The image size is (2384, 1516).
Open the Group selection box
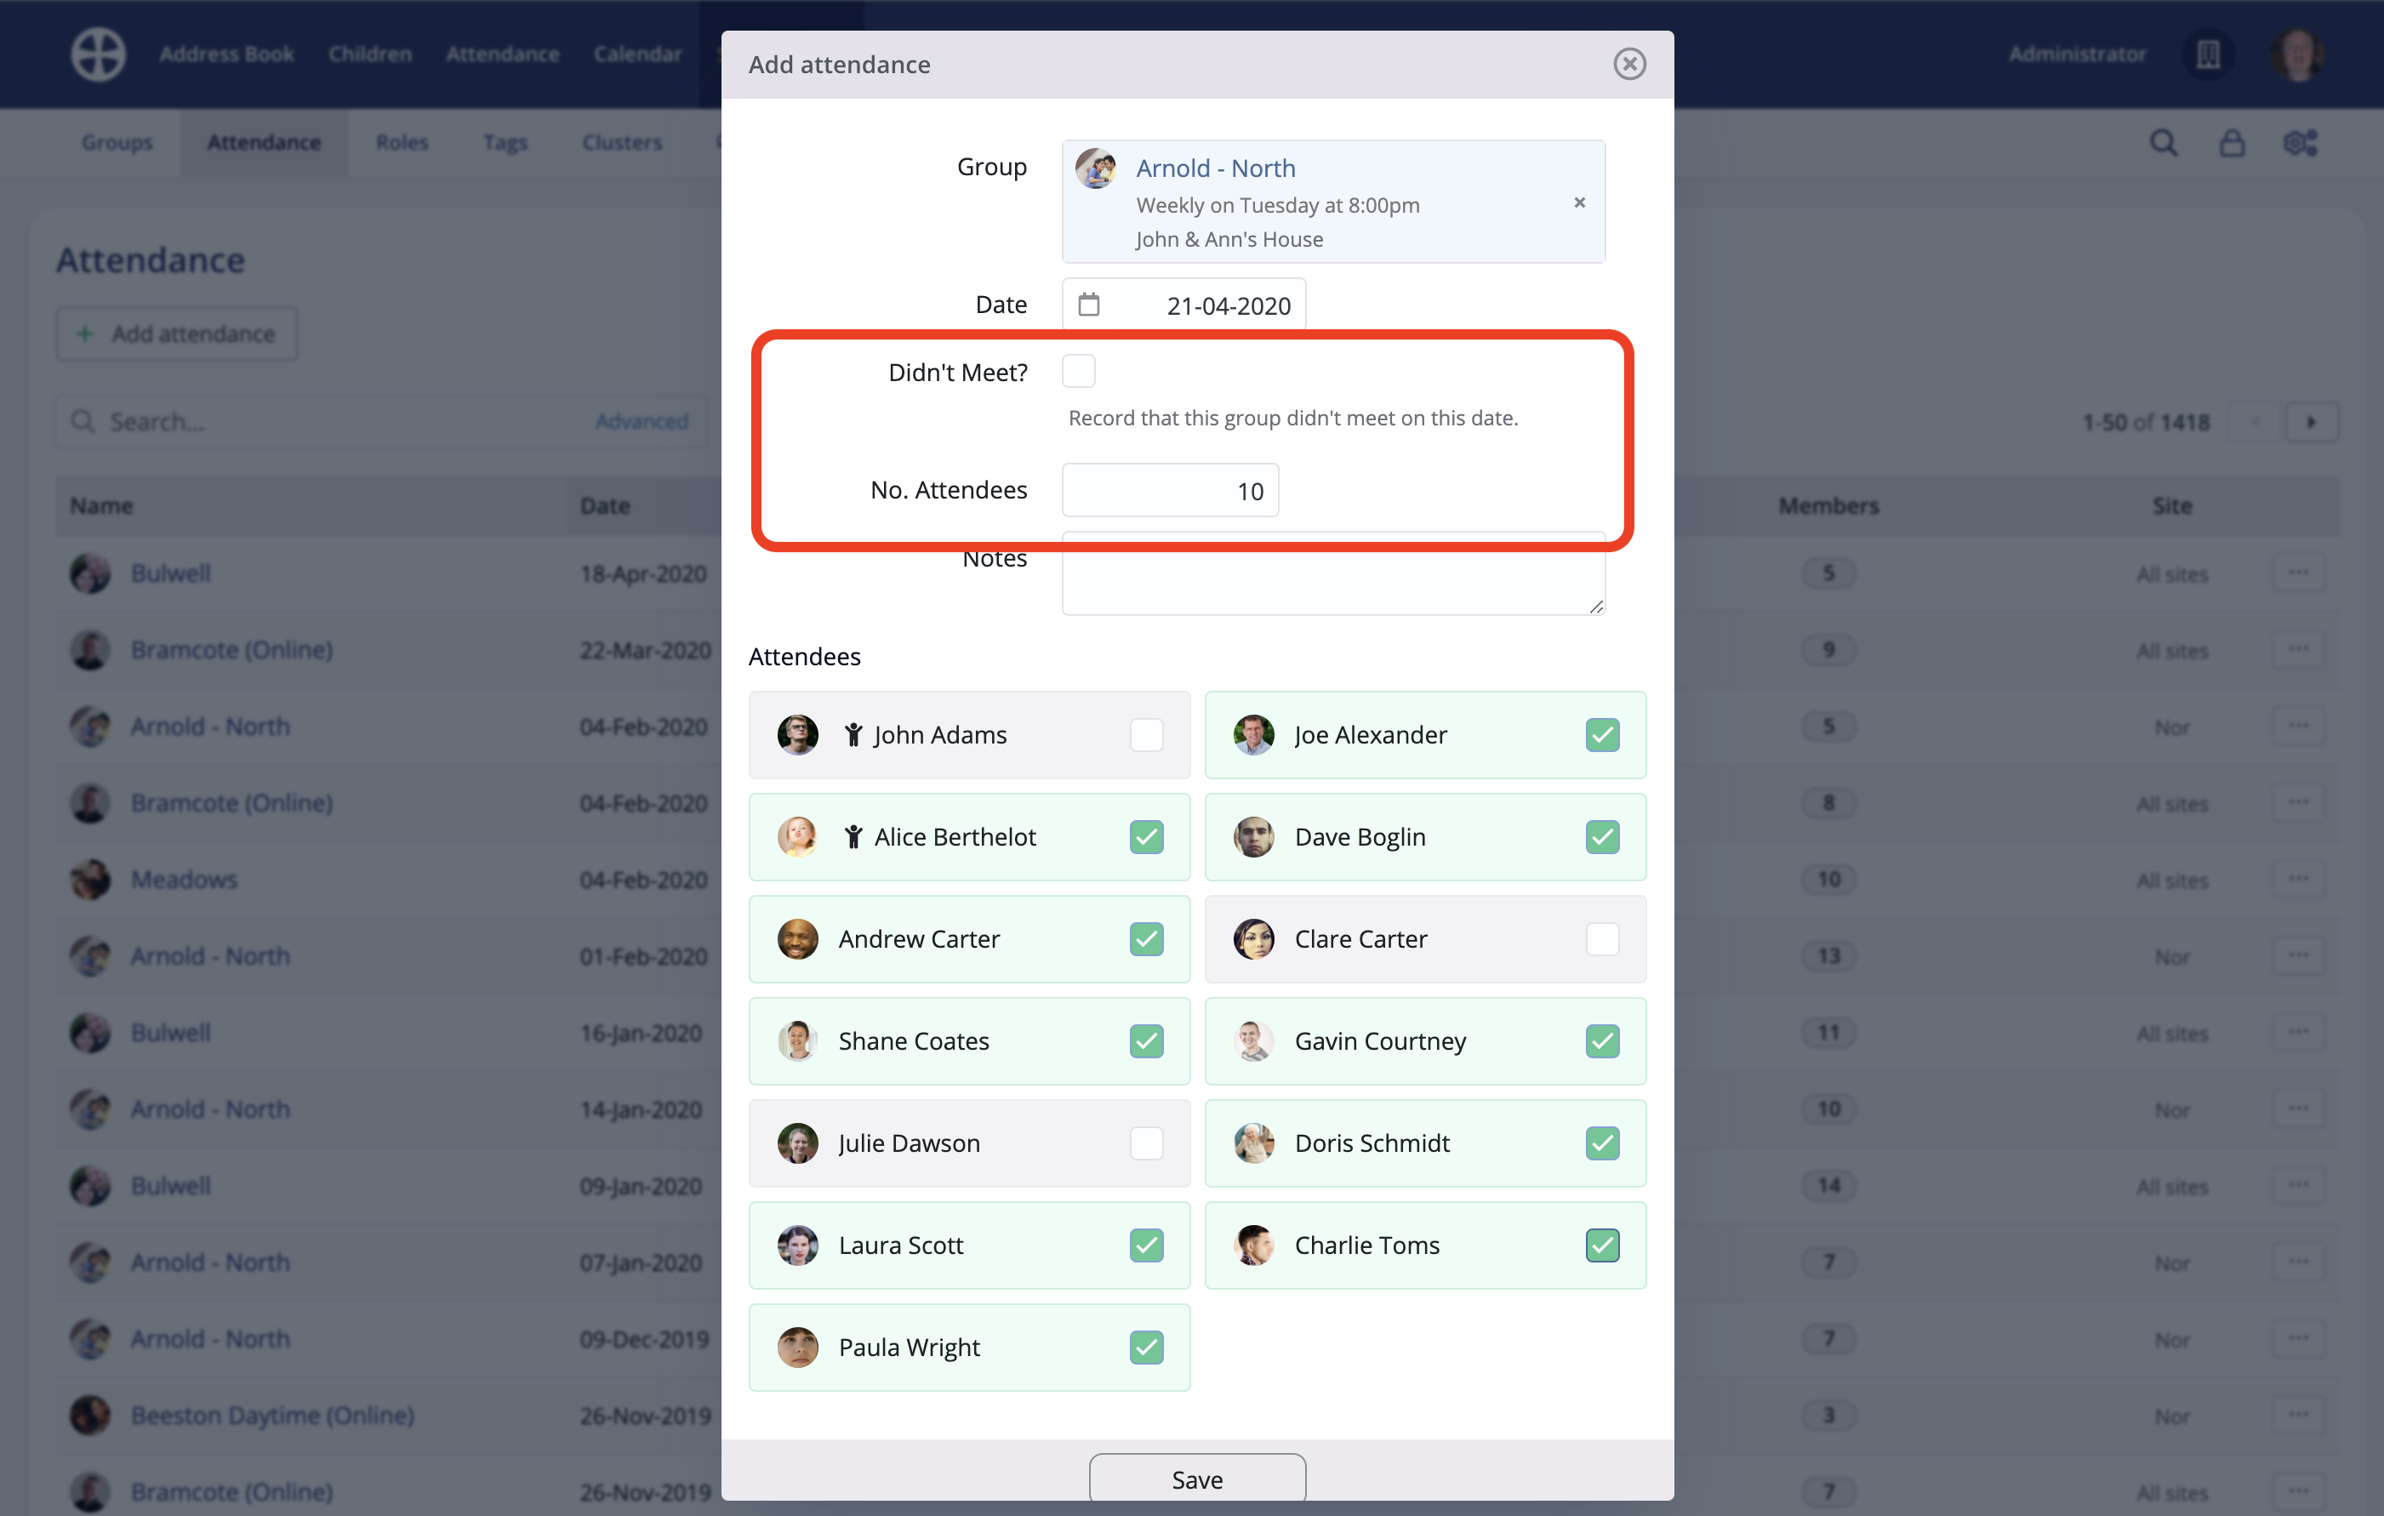point(1332,202)
